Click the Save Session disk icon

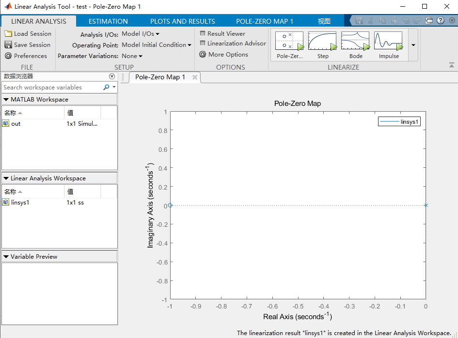(x=8, y=45)
